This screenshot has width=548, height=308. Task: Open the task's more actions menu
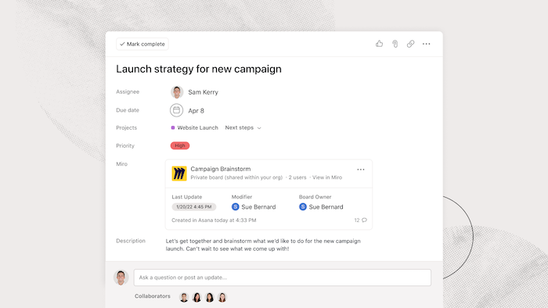(x=427, y=44)
